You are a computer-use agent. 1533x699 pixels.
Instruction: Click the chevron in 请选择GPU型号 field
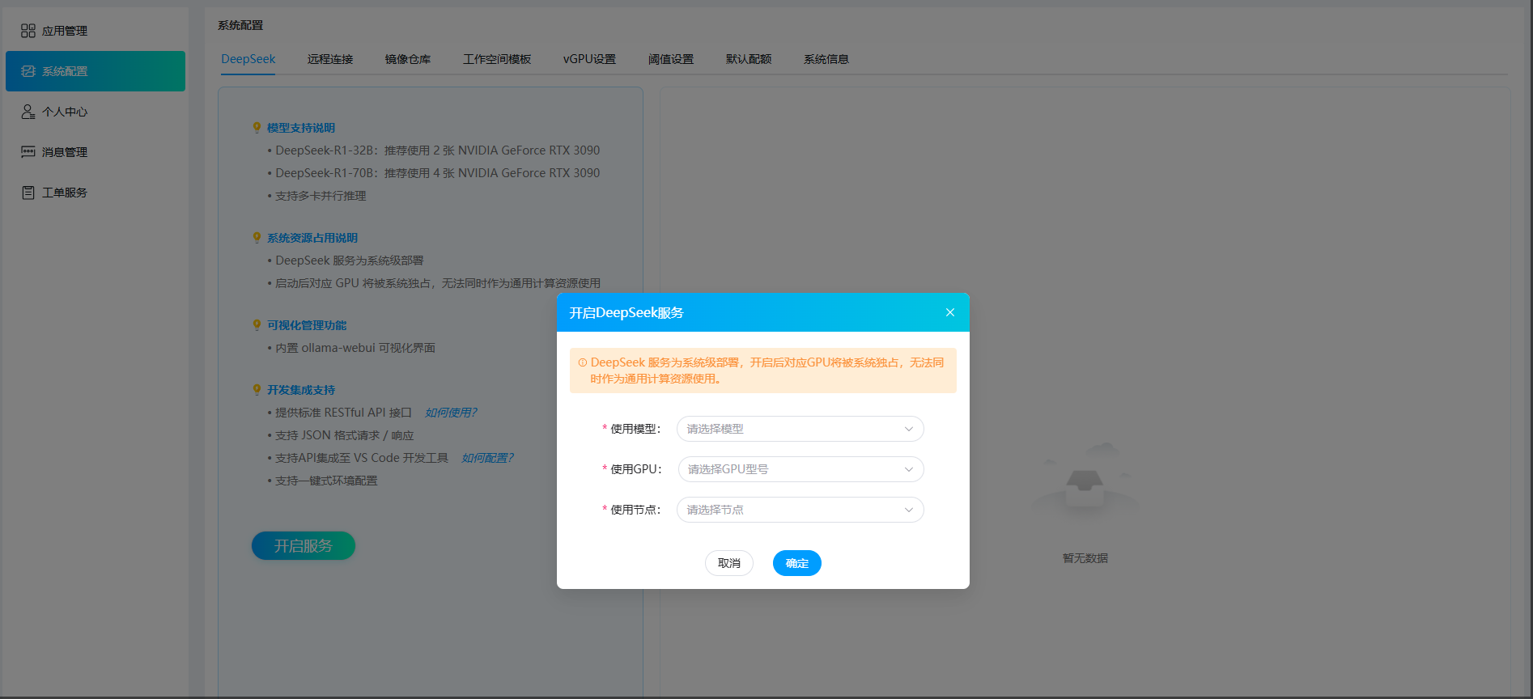[x=909, y=469]
